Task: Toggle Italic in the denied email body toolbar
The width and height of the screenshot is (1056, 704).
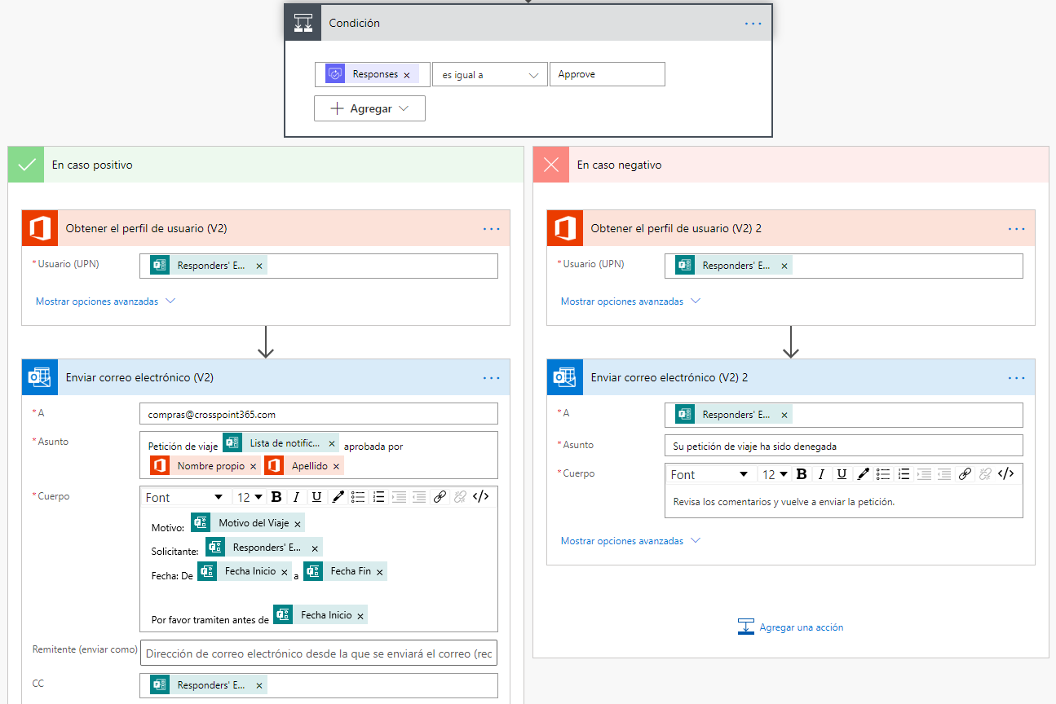Action: pos(822,474)
